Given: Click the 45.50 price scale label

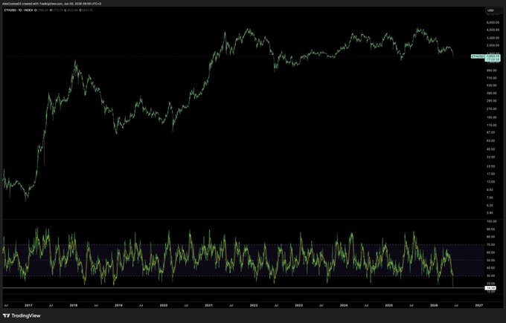Looking at the screenshot, I should (x=491, y=149).
